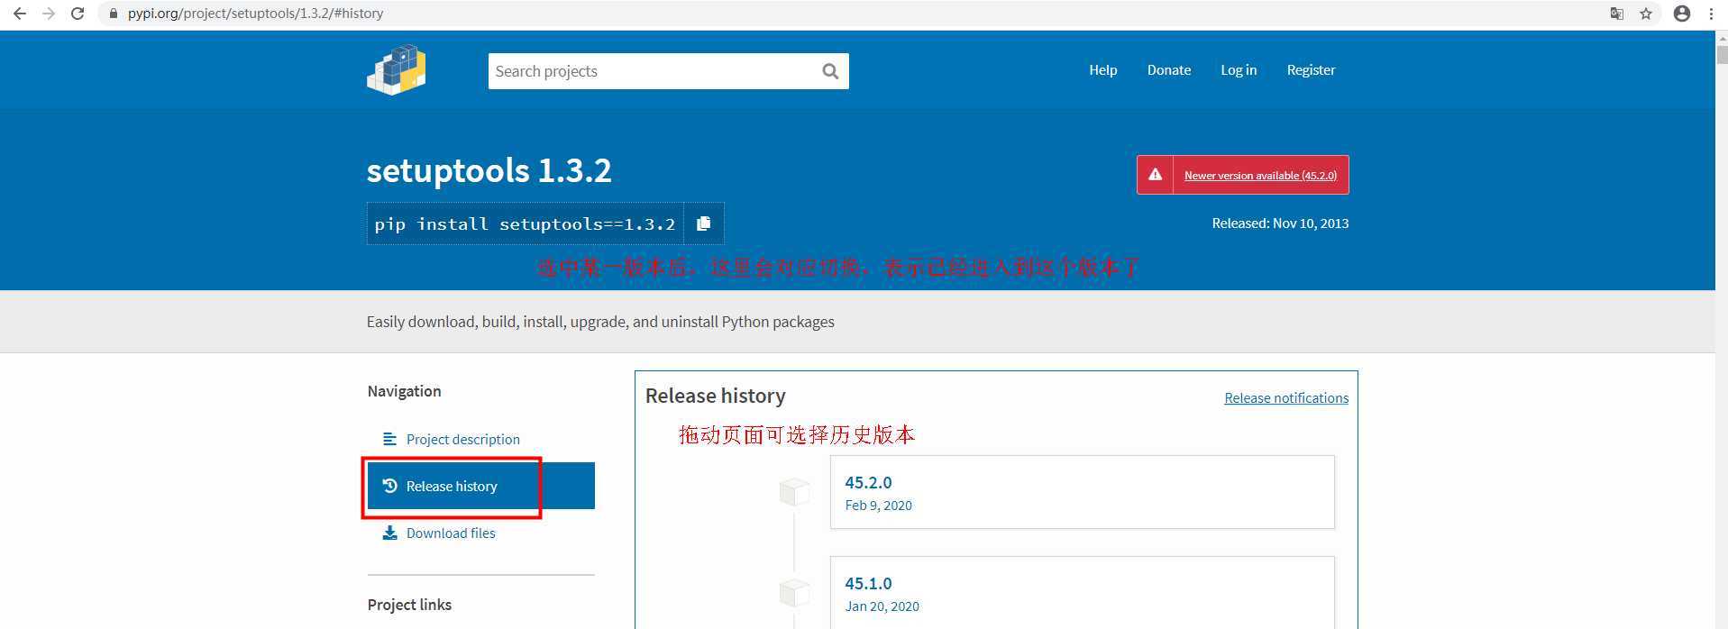
Task: Go back with the browser back arrow
Action: tap(19, 14)
